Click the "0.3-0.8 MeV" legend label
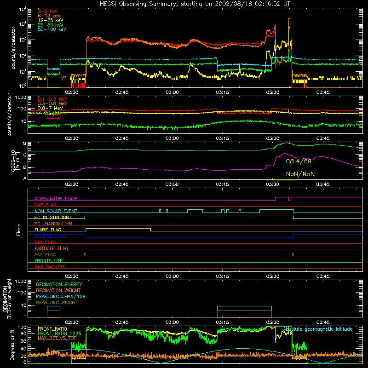Image resolution: width=368 pixels, height=368 pixels. click(52, 103)
